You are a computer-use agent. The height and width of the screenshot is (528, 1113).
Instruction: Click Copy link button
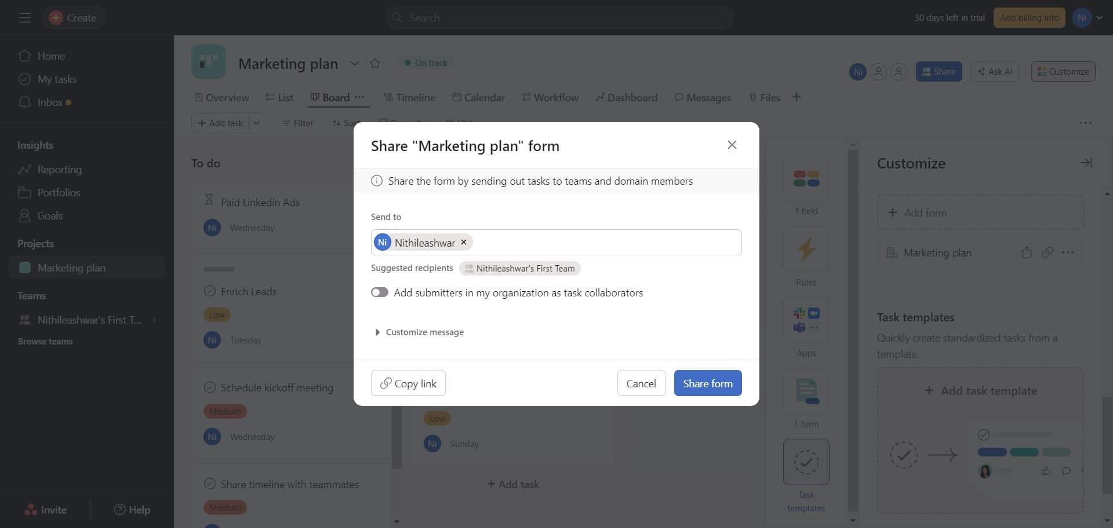pyautogui.click(x=408, y=383)
